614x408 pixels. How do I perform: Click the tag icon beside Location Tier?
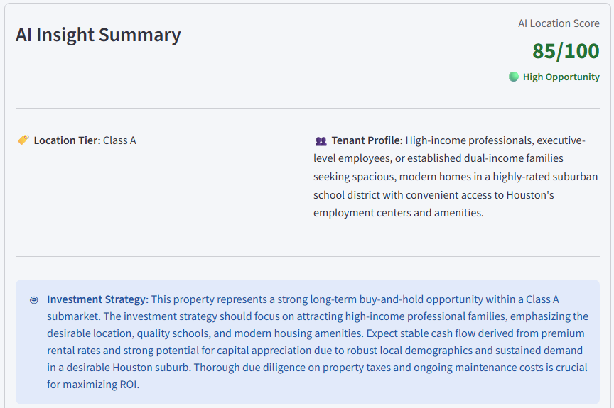(x=23, y=140)
